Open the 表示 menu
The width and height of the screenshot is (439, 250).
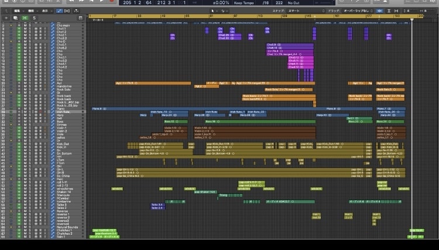point(46,11)
